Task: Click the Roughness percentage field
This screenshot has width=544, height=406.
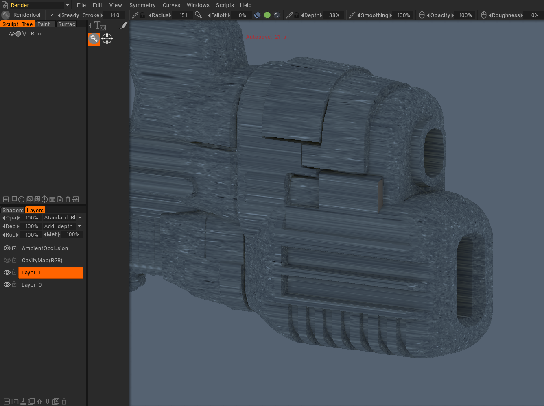Action: (x=534, y=15)
